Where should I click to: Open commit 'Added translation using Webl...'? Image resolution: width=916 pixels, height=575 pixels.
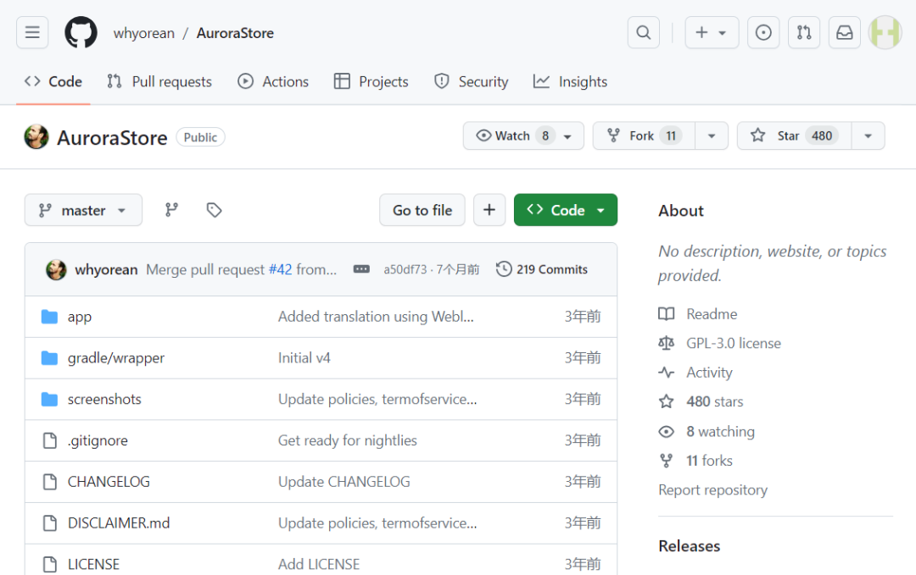[x=376, y=317]
